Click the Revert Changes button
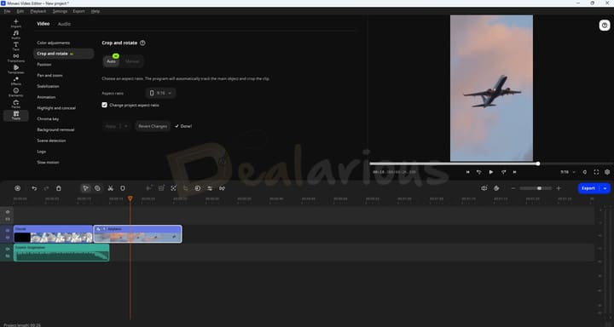 coord(153,126)
